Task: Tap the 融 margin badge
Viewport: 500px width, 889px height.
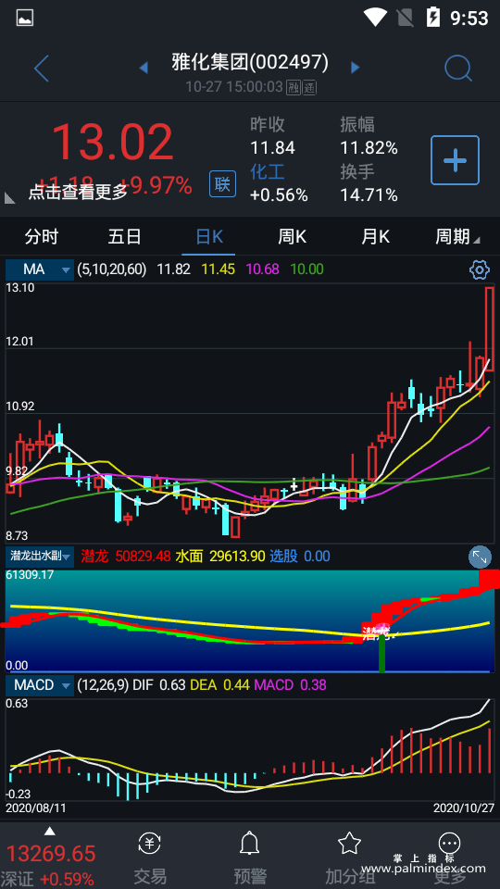Action: (294, 87)
